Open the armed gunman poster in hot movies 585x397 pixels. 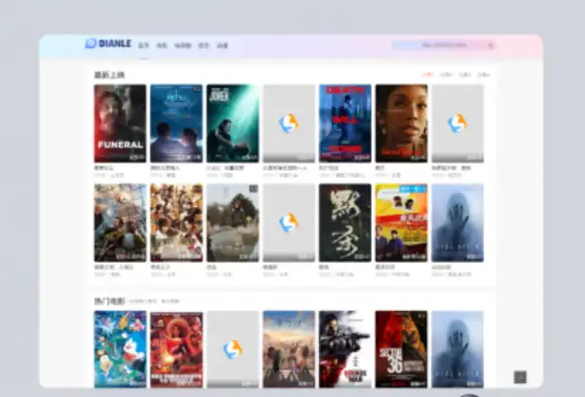345,348
